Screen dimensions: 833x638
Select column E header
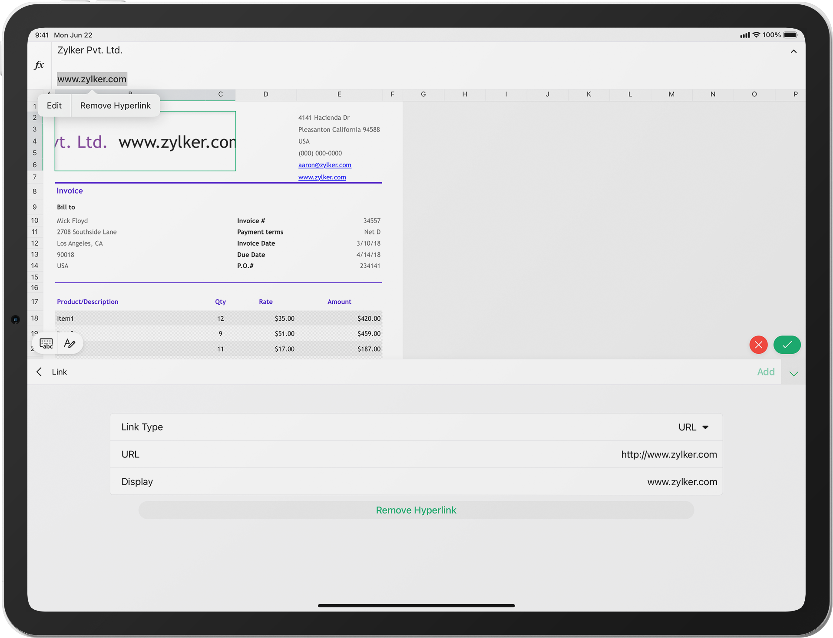pos(339,94)
